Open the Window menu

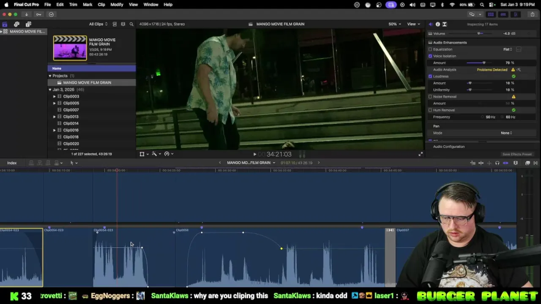[151, 5]
